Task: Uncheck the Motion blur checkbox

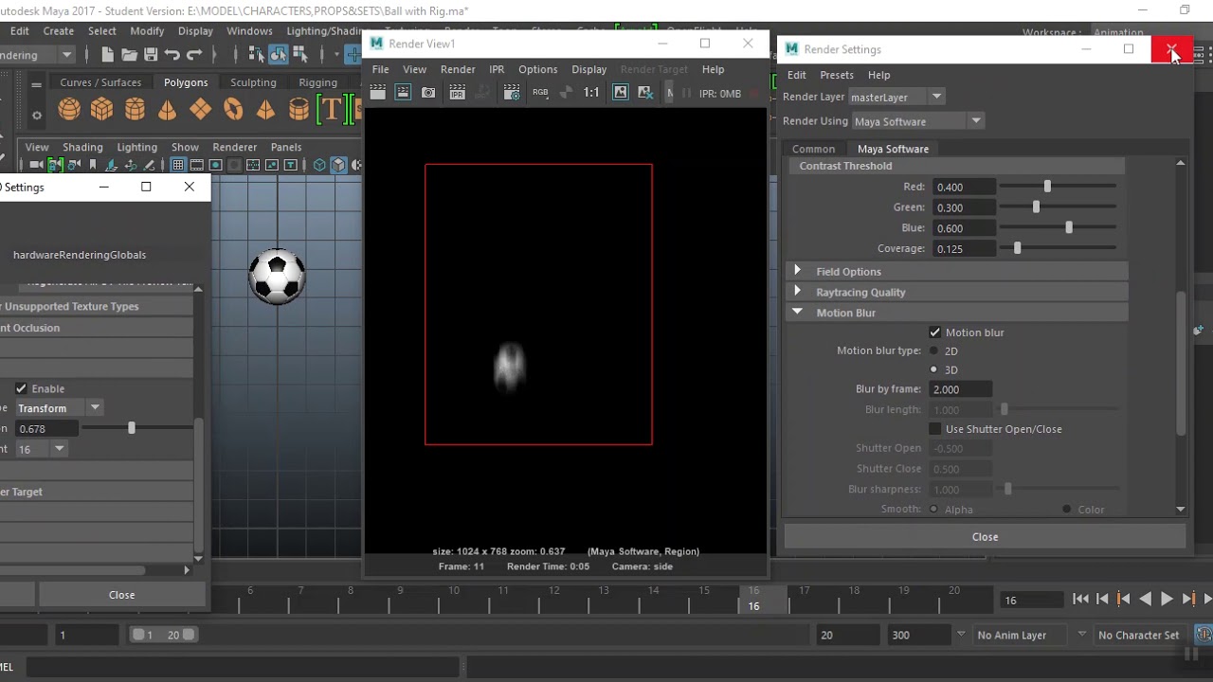Action: (x=935, y=332)
